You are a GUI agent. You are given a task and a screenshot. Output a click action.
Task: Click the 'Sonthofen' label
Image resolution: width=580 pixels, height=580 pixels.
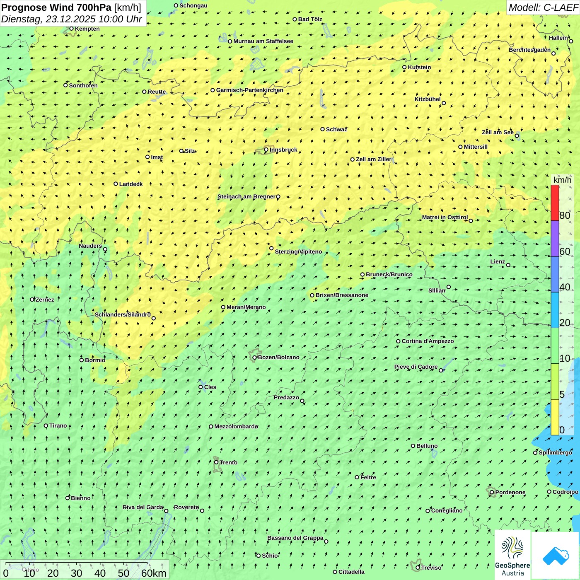point(83,85)
